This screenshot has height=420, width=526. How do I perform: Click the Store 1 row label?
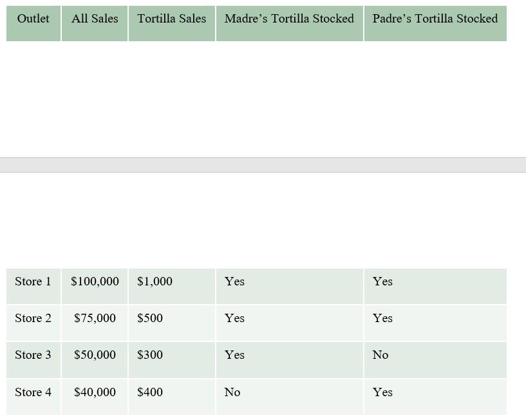tap(33, 282)
